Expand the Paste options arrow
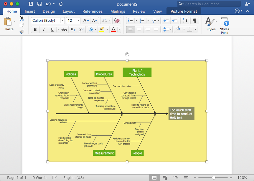 [x=15, y=21]
